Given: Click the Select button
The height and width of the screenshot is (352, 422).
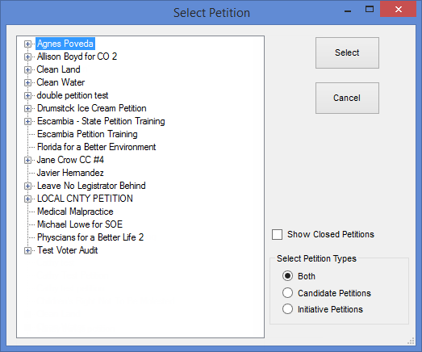Looking at the screenshot, I should 347,52.
